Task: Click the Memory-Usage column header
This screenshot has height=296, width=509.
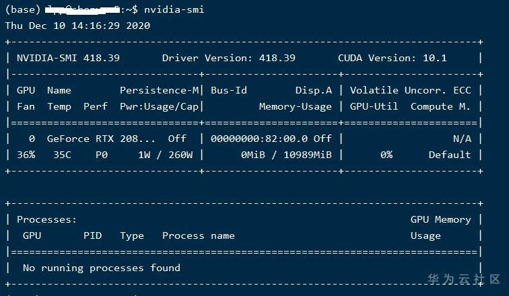Action: pos(295,106)
